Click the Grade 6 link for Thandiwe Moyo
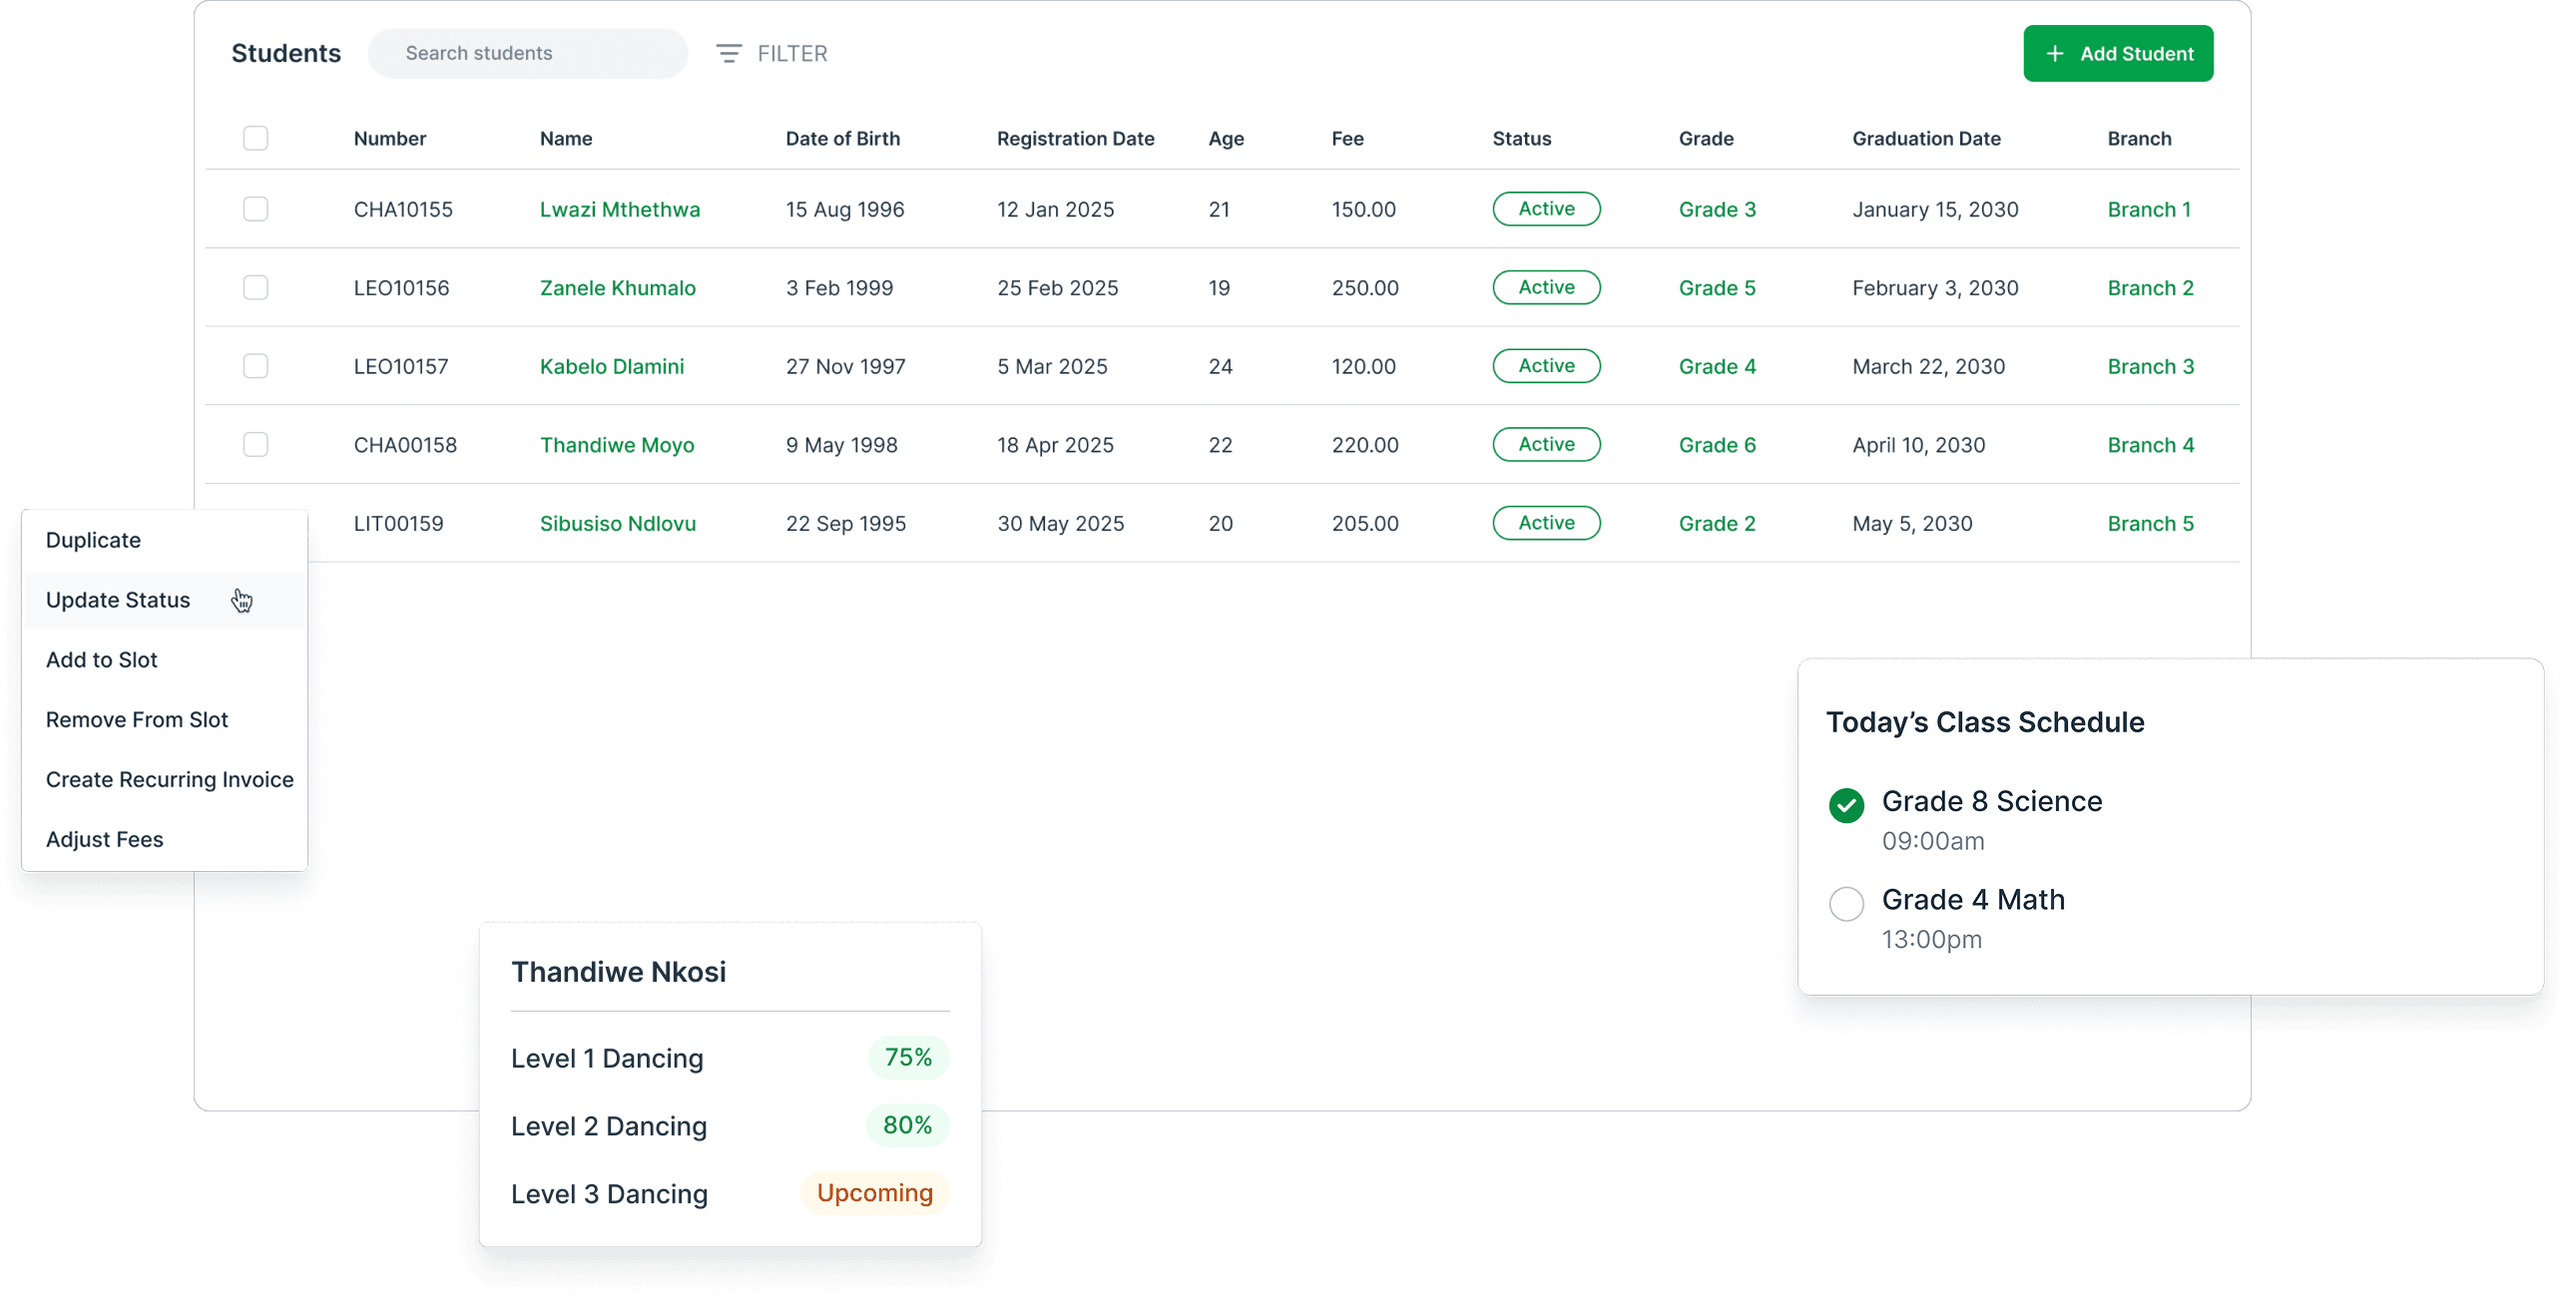 coord(1717,445)
